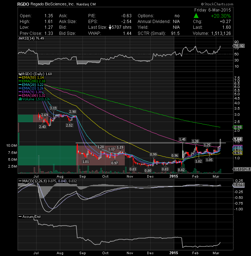Click the 1.02 low price annotation
Image resolution: width=251 pixels, height=256 pixels.
(199, 161)
